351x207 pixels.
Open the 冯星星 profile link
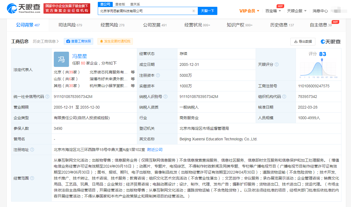(x=80, y=56)
